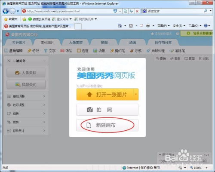Switch to the 保存与分享 tab
The height and width of the screenshot is (172, 215).
[163, 43]
